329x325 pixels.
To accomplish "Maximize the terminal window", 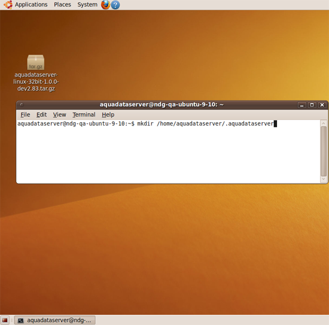I will tap(312, 105).
